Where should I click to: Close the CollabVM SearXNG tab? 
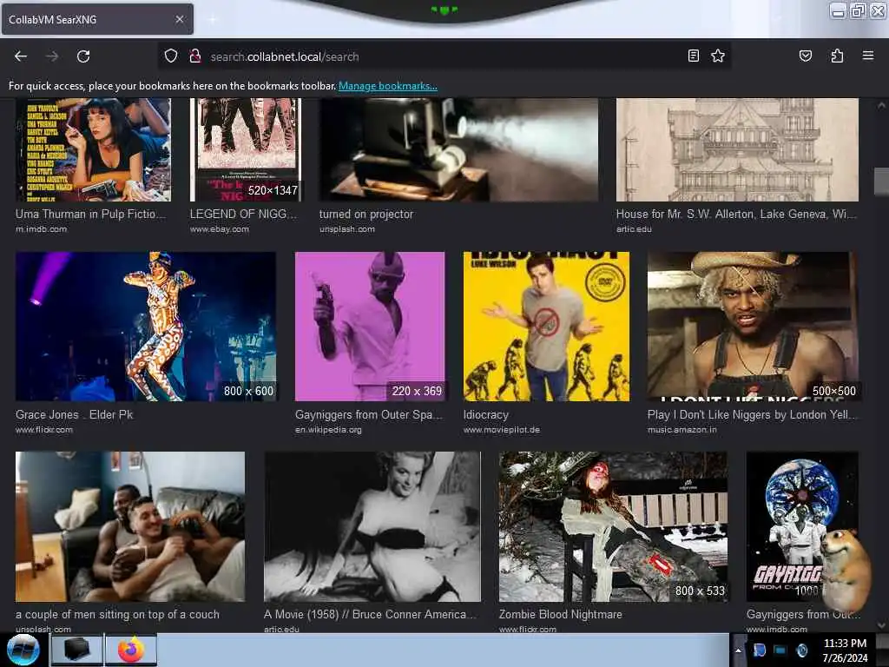pos(179,19)
